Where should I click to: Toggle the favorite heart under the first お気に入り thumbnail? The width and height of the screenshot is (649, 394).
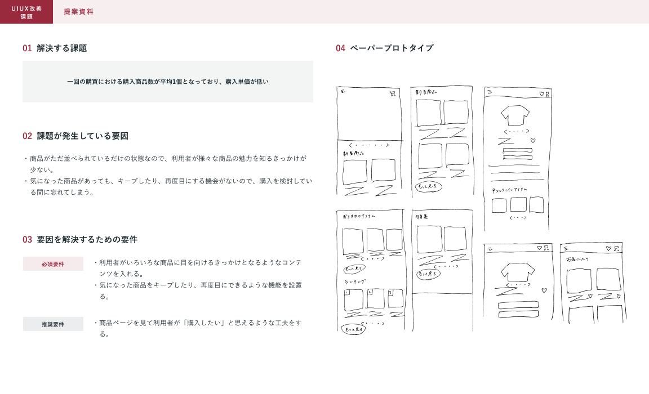click(x=590, y=296)
